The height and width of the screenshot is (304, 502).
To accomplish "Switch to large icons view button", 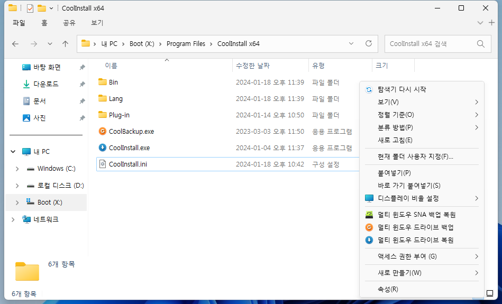I will [x=489, y=293].
